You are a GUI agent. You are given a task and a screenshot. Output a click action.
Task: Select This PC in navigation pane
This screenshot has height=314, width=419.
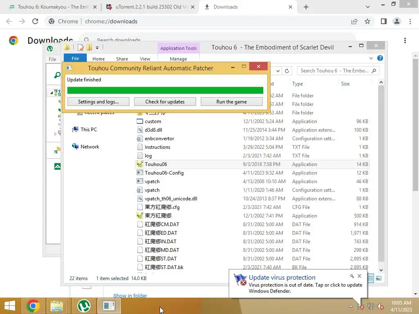click(89, 130)
